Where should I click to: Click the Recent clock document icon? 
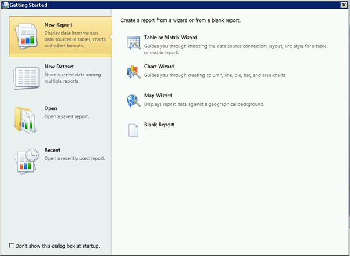point(27,160)
